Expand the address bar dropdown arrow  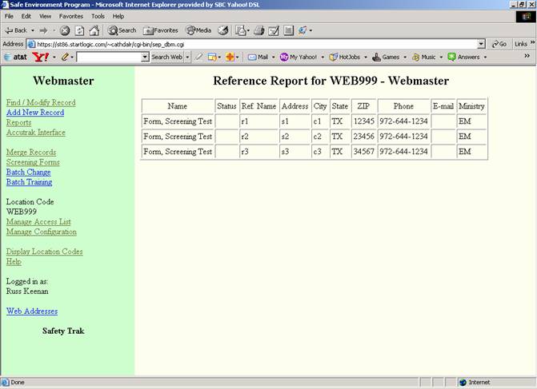pos(481,44)
